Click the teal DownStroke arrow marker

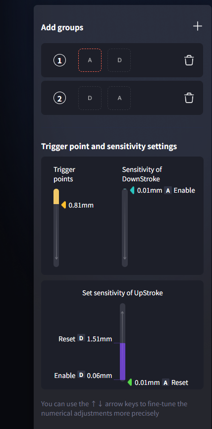tap(132, 190)
